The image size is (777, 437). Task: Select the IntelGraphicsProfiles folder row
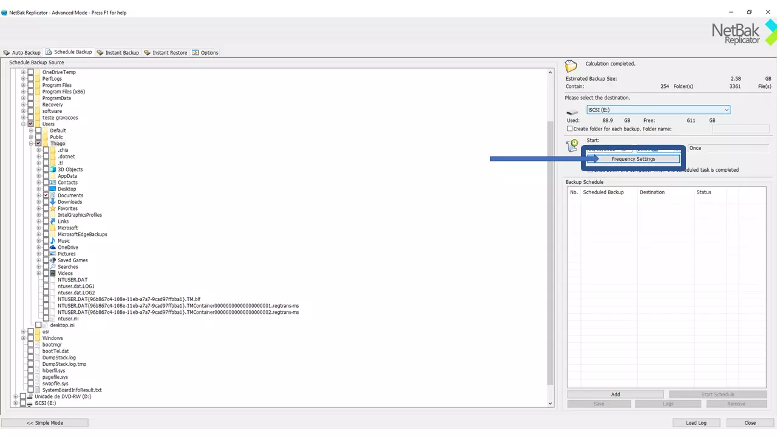point(80,215)
